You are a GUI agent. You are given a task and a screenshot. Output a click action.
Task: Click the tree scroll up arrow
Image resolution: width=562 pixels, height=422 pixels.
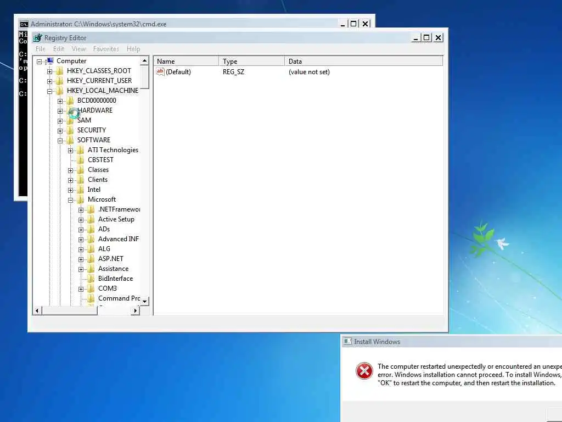pos(144,60)
